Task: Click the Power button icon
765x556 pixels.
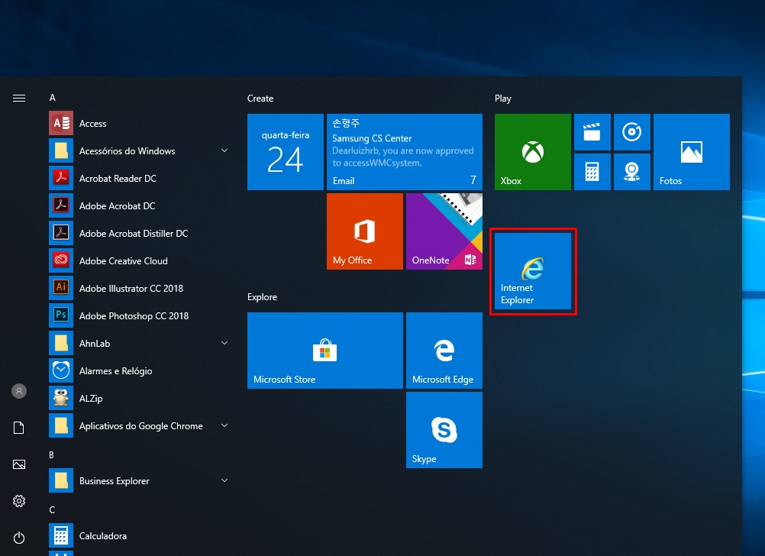Action: click(x=19, y=538)
